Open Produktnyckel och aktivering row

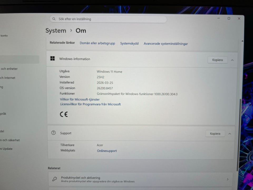tap(140, 179)
